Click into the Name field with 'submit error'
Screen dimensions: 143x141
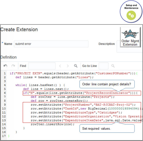click(x=51, y=44)
